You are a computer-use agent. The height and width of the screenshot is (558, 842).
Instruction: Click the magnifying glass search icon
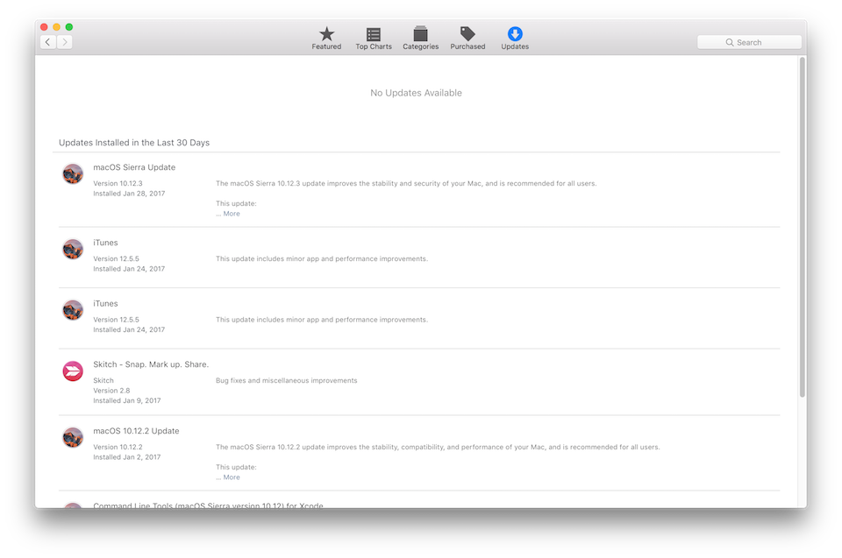click(729, 42)
